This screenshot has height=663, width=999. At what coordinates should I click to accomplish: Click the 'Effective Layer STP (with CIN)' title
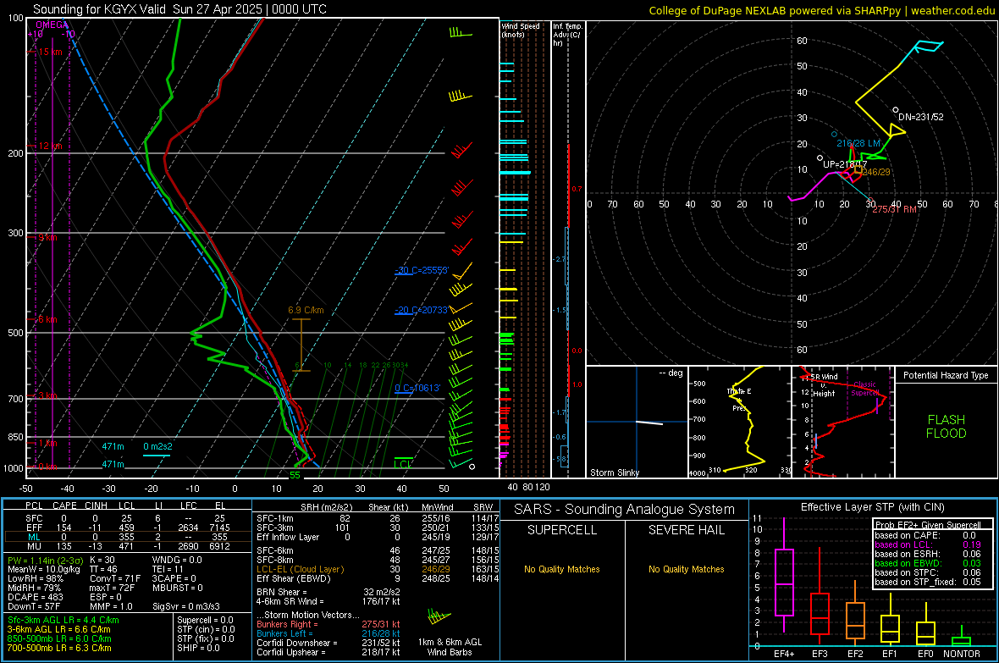872,507
